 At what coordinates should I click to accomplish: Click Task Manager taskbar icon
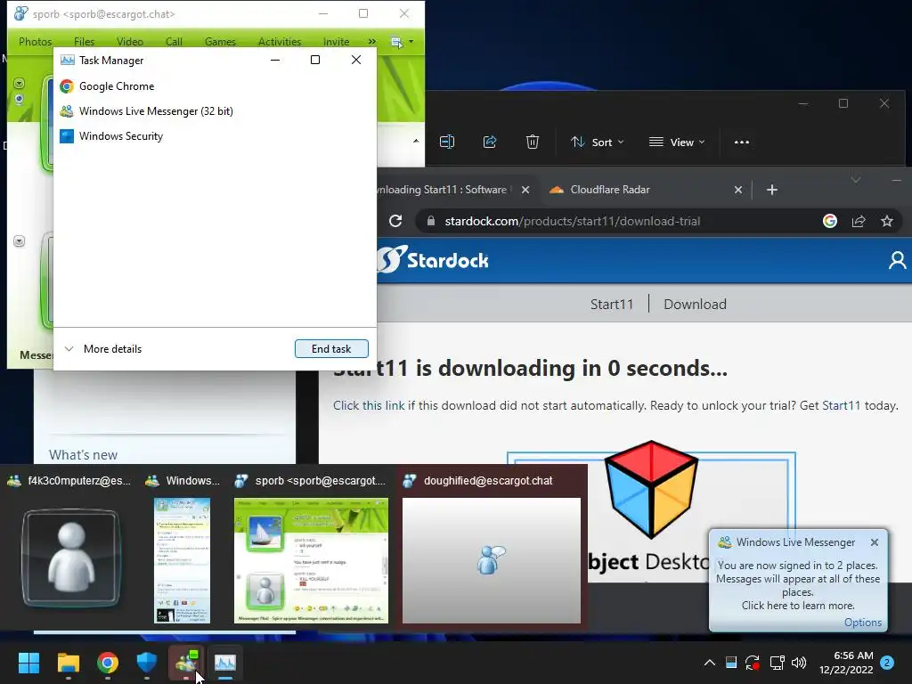coord(225,663)
